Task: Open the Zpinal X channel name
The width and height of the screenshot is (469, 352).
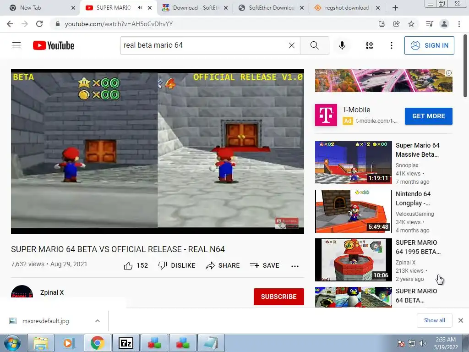Action: (52, 292)
